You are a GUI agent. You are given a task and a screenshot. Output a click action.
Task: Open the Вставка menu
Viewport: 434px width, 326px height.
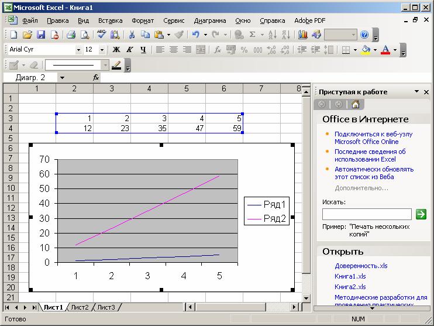click(x=110, y=20)
